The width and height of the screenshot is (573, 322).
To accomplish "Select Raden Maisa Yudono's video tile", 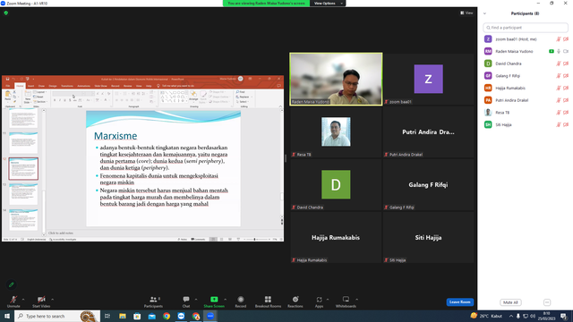I will [x=336, y=80].
